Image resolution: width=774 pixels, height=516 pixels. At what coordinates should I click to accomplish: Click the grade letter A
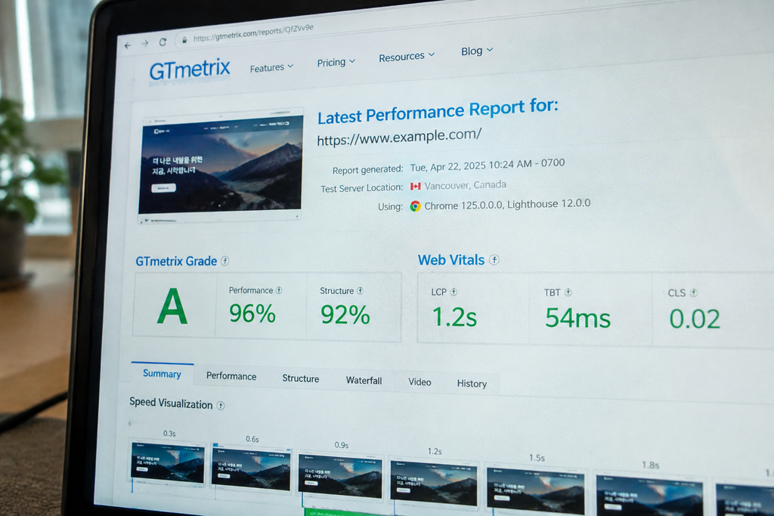172,306
